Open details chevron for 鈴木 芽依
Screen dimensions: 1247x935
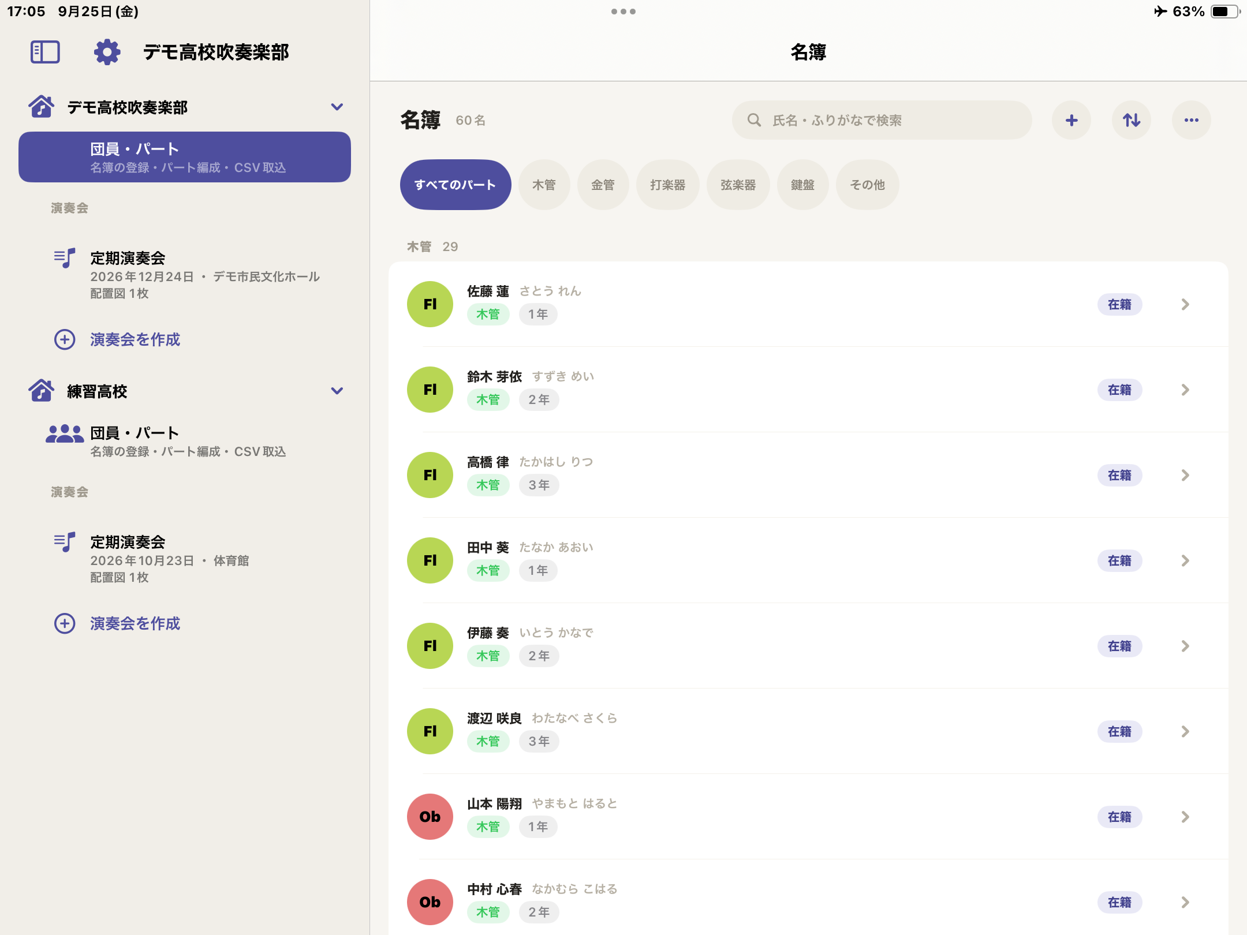point(1185,390)
